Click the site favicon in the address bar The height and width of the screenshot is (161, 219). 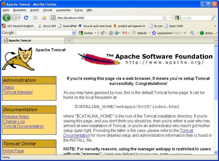pyautogui.click(x=53, y=18)
